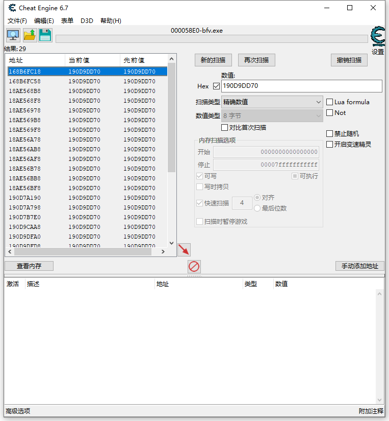Screen dimensions: 389x421
Task: Click the floppy disk save icon
Action: (45, 35)
